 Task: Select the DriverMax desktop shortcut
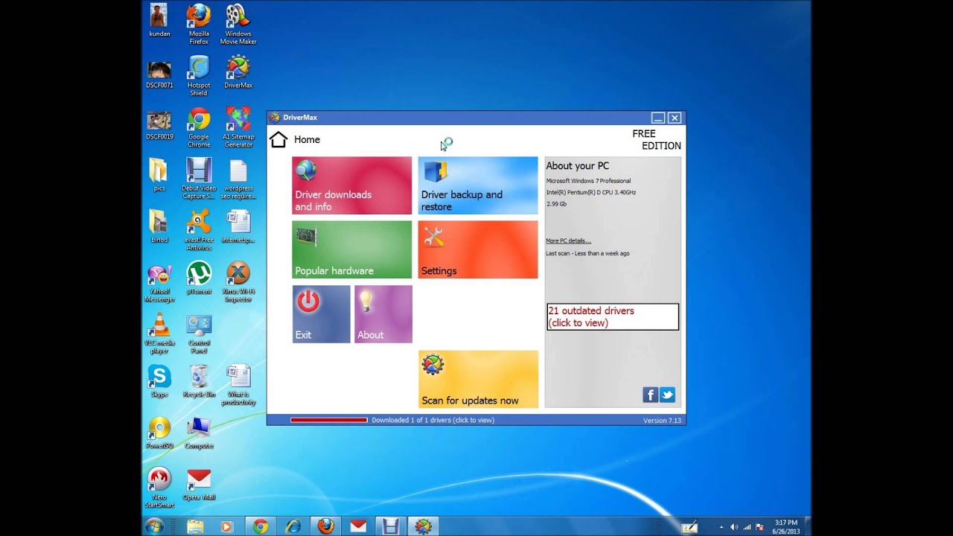click(x=238, y=72)
